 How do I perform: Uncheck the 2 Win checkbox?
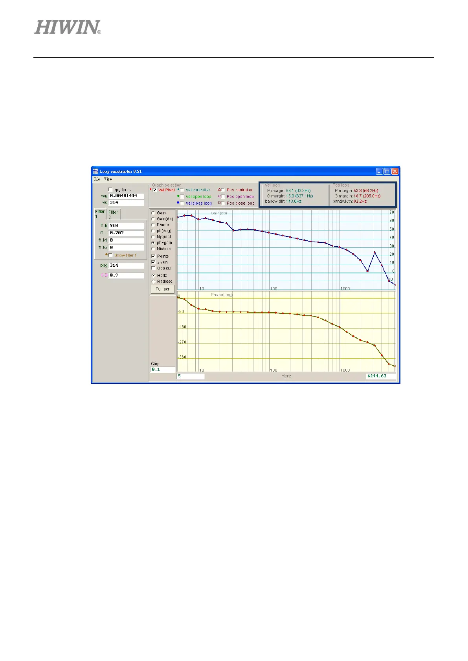pyautogui.click(x=153, y=262)
